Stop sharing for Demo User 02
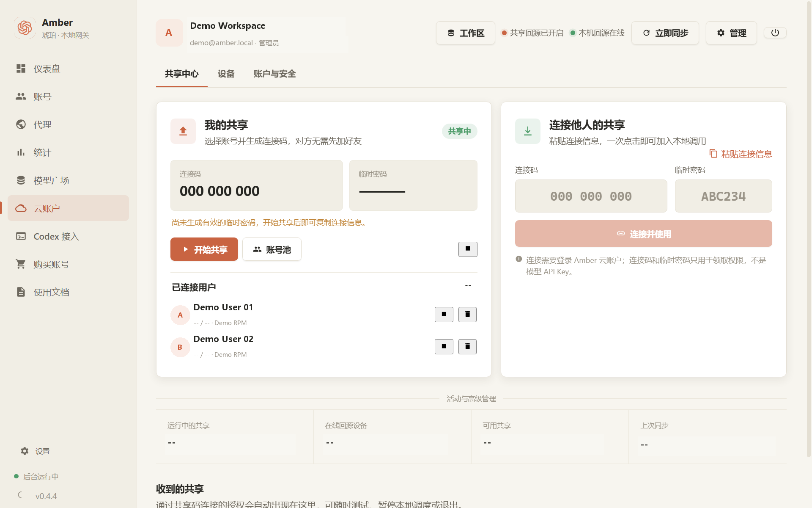 [x=444, y=346]
